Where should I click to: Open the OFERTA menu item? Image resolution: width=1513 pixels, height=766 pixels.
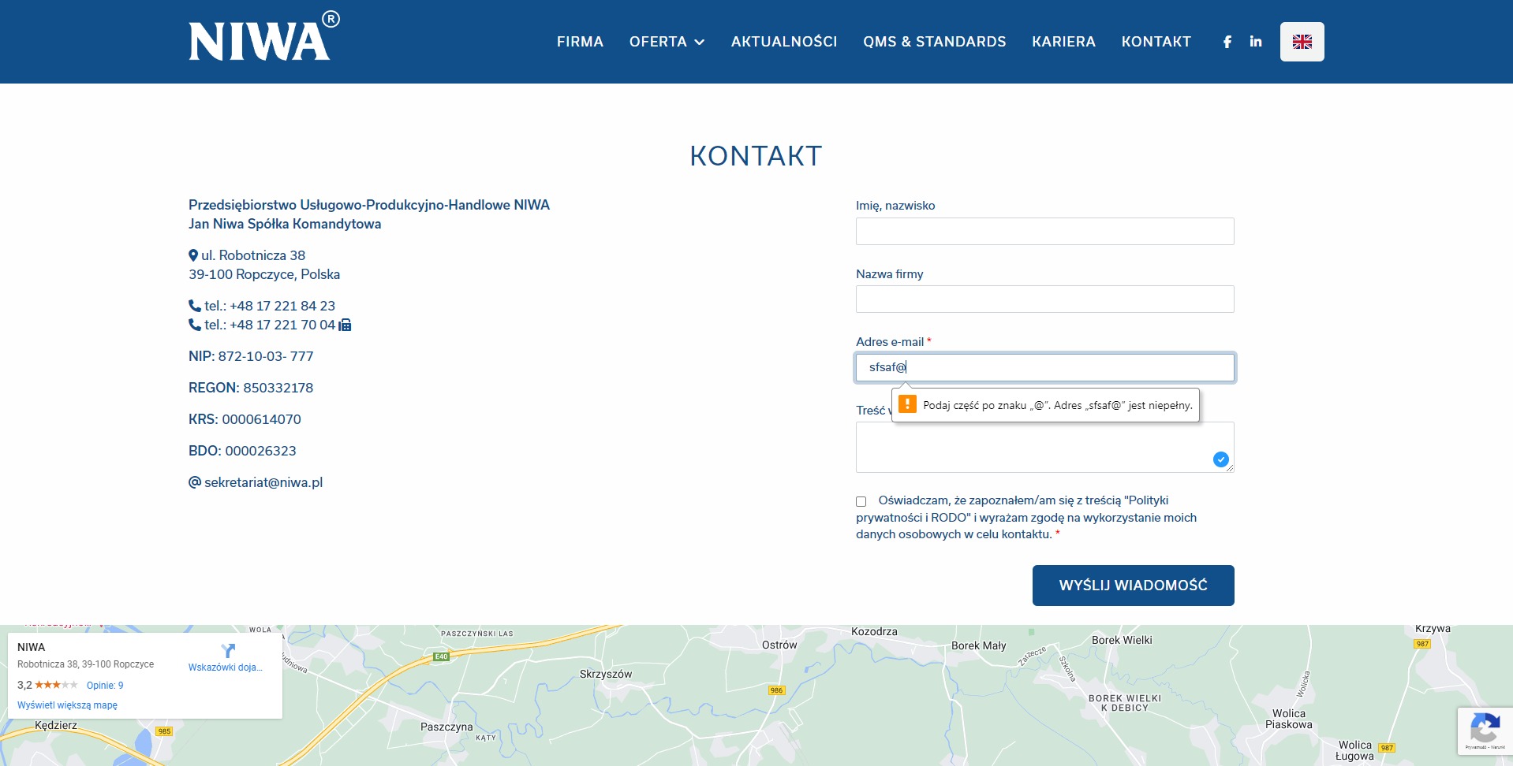(x=658, y=42)
